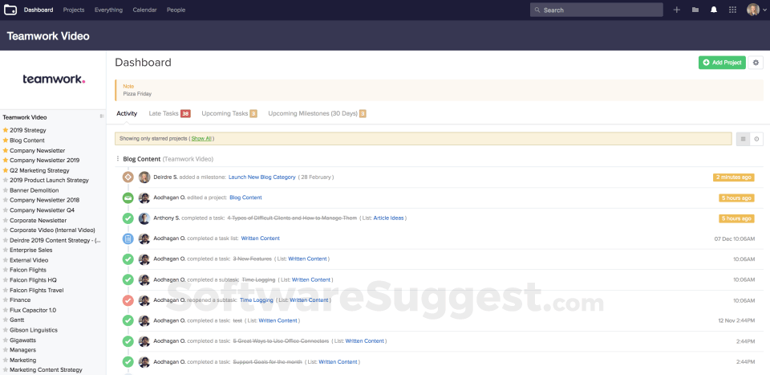Click green project edited icon for Blog Content
Image resolution: width=770 pixels, height=375 pixels.
pyautogui.click(x=128, y=198)
